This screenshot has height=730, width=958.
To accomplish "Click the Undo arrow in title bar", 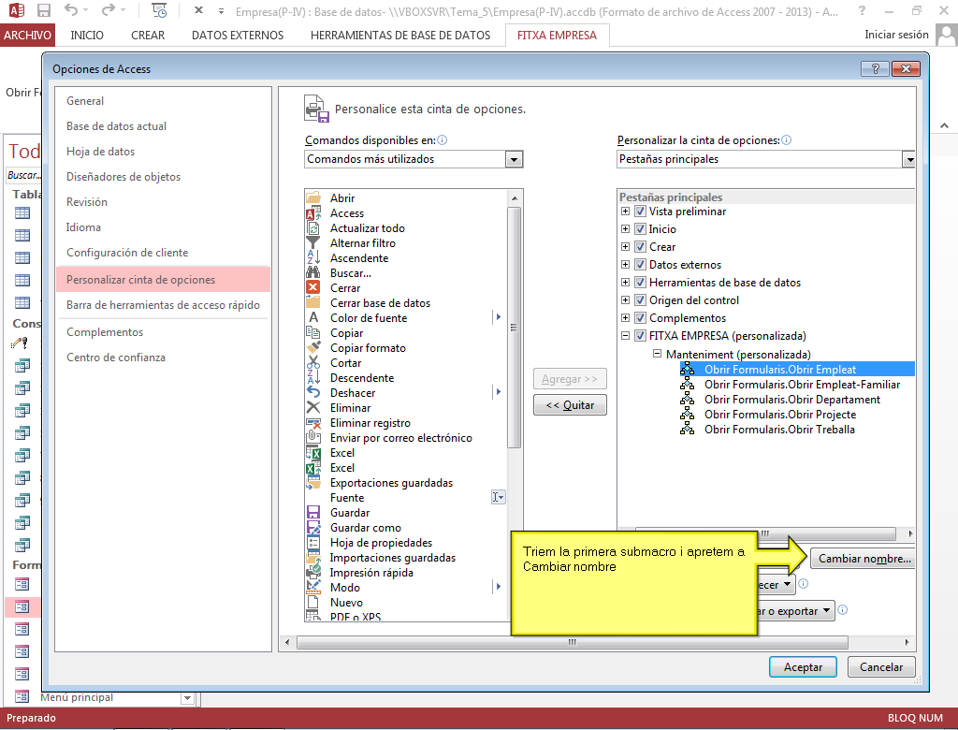I will coord(71,9).
